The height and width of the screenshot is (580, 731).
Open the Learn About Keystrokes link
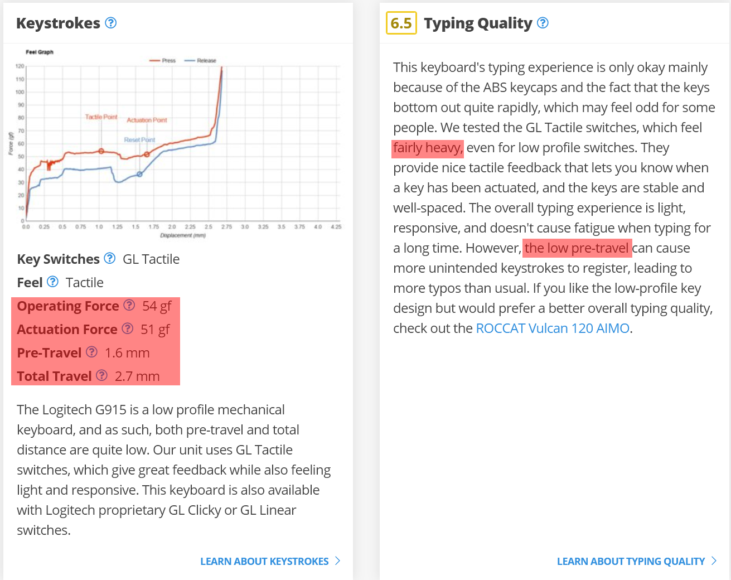tap(264, 562)
